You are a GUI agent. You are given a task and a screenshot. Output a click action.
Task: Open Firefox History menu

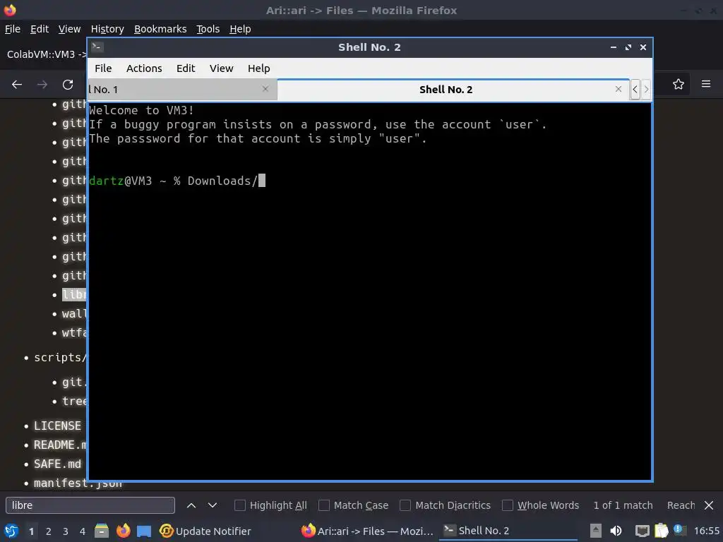click(107, 29)
